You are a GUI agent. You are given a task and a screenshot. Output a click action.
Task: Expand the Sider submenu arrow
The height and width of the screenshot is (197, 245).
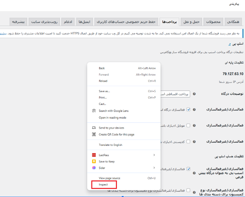(154, 168)
